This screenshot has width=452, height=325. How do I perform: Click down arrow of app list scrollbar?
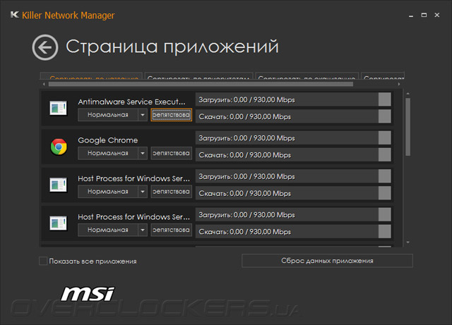[408, 243]
